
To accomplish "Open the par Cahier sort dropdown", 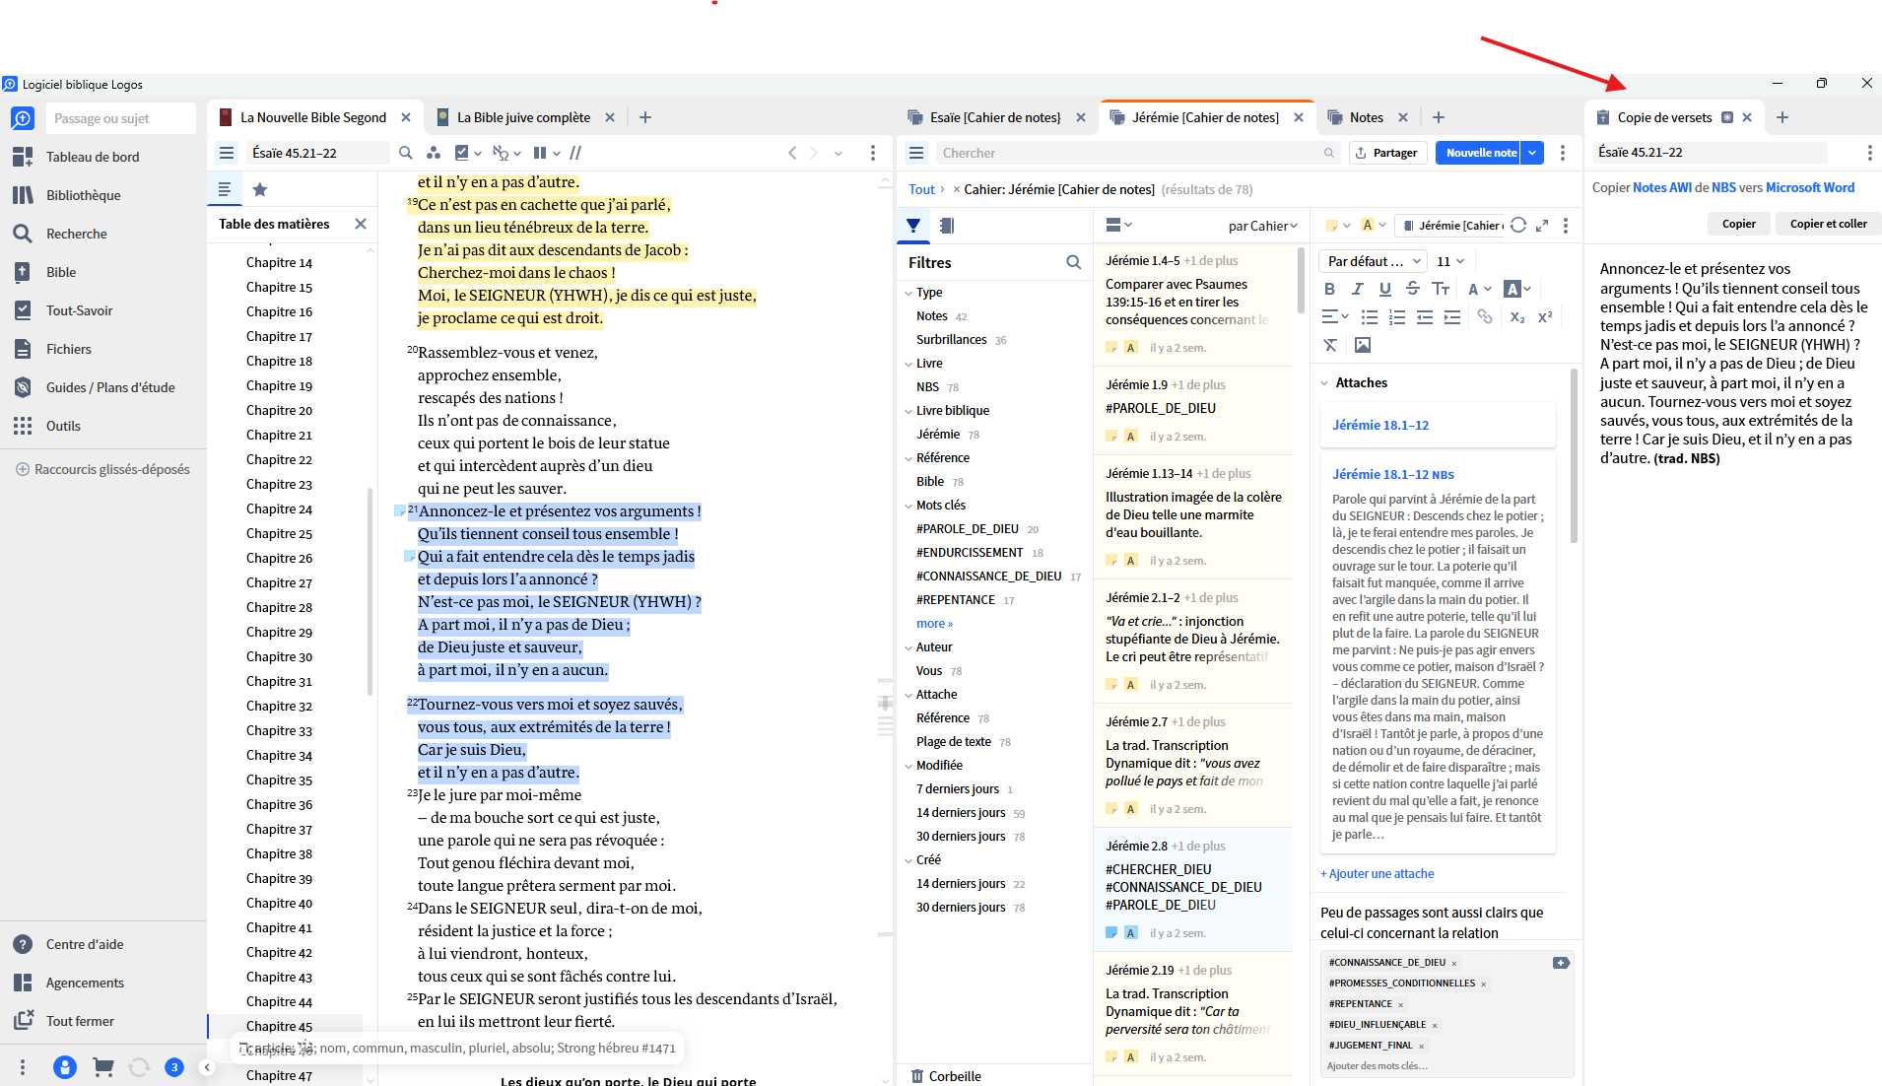I will click(x=1263, y=226).
